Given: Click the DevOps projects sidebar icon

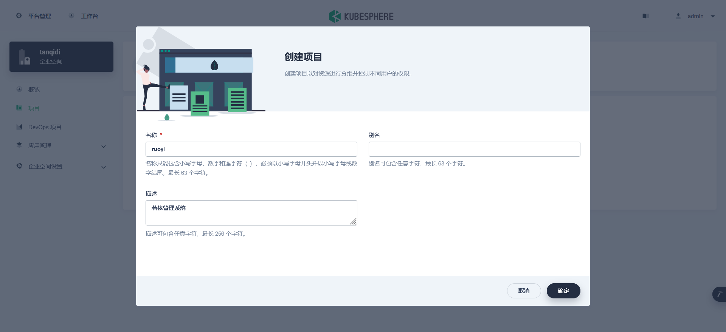Looking at the screenshot, I should (19, 127).
